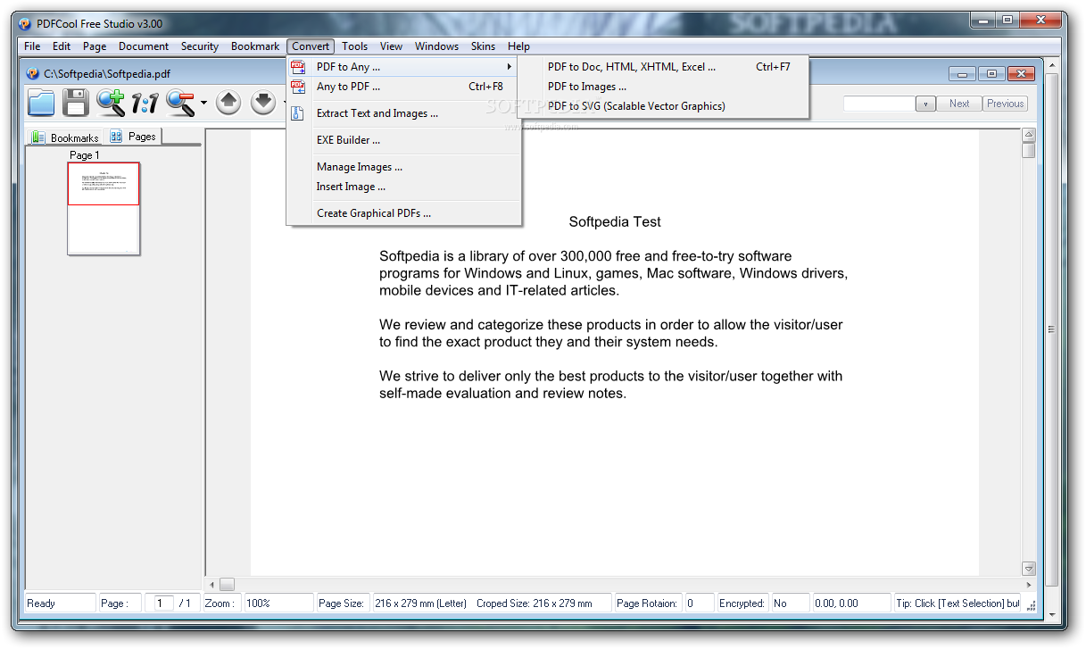Click the horizontal scrollbar right arrow

coord(1029,585)
